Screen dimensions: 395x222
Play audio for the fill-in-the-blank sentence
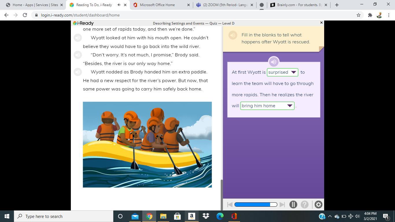coord(274,62)
